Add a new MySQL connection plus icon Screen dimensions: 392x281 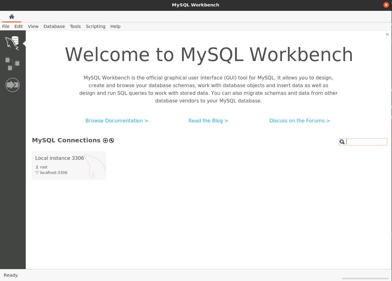pyautogui.click(x=105, y=140)
